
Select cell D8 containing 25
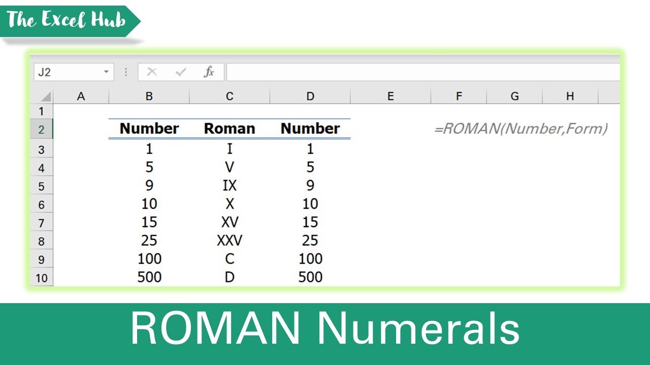click(x=310, y=240)
